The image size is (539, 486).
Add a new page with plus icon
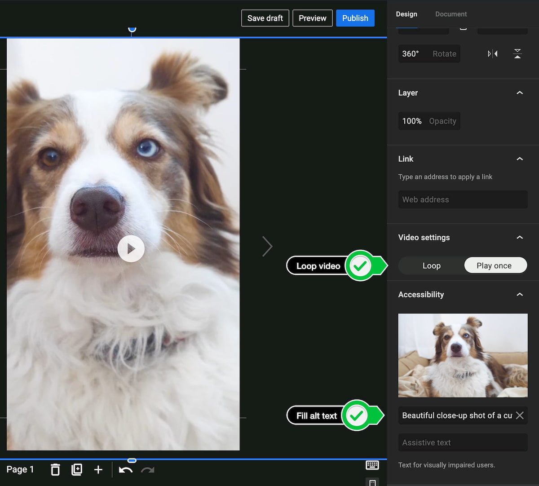click(x=98, y=470)
